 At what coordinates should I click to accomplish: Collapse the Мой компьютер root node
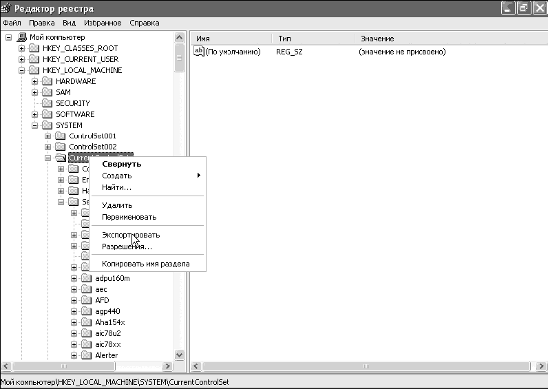(9, 37)
